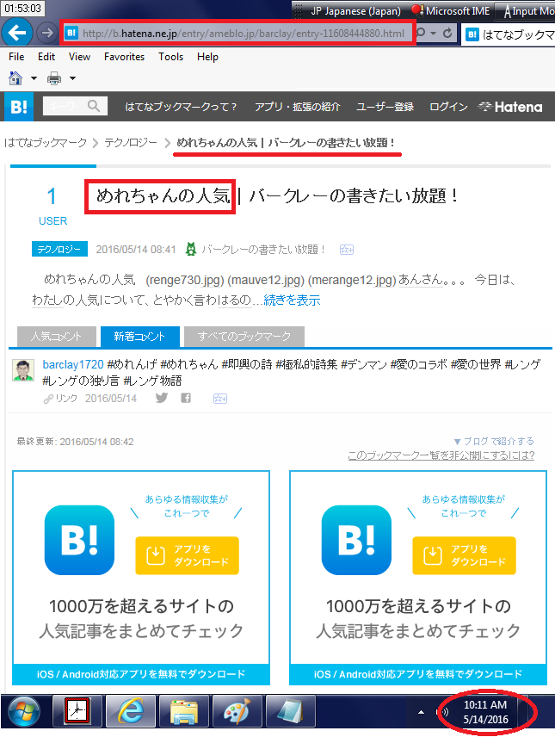
Task: Show hidden tray icons arrow
Action: tap(421, 713)
